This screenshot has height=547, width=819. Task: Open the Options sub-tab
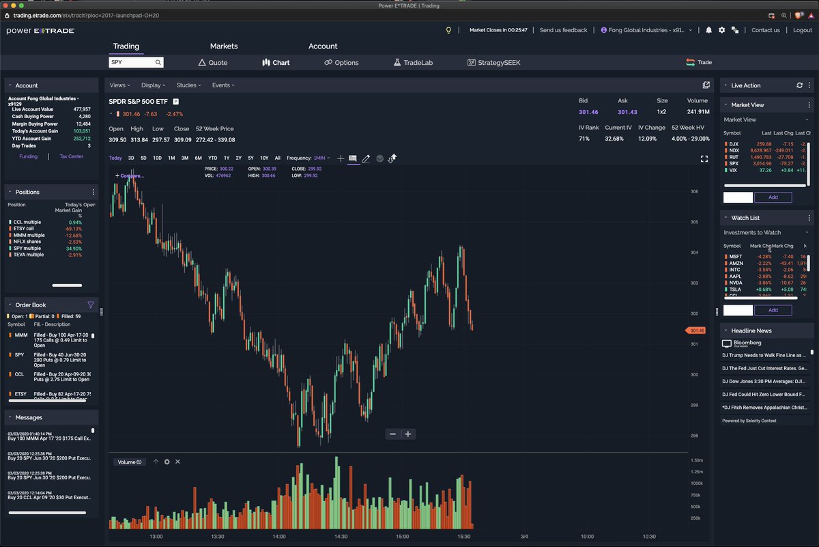tap(341, 62)
